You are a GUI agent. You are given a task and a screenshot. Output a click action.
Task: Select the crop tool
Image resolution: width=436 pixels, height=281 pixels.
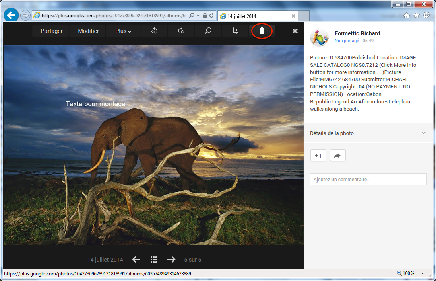pos(235,31)
